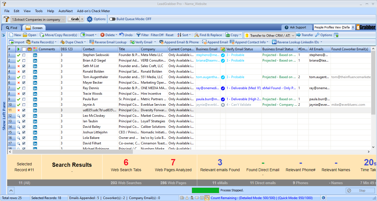This screenshot has height=201, width=377.
Task: Open Transfer to Other CRM / ATS dropdown
Action: [x=270, y=35]
